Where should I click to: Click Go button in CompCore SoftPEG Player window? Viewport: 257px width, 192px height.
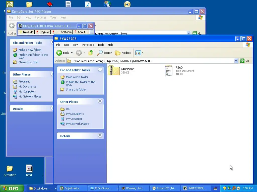pyautogui.click(x=197, y=33)
